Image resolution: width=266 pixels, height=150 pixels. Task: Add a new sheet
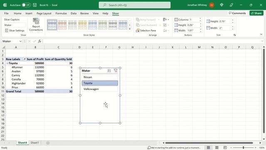click(x=48, y=143)
